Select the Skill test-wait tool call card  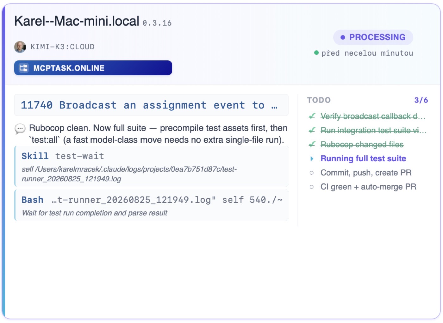(151, 166)
